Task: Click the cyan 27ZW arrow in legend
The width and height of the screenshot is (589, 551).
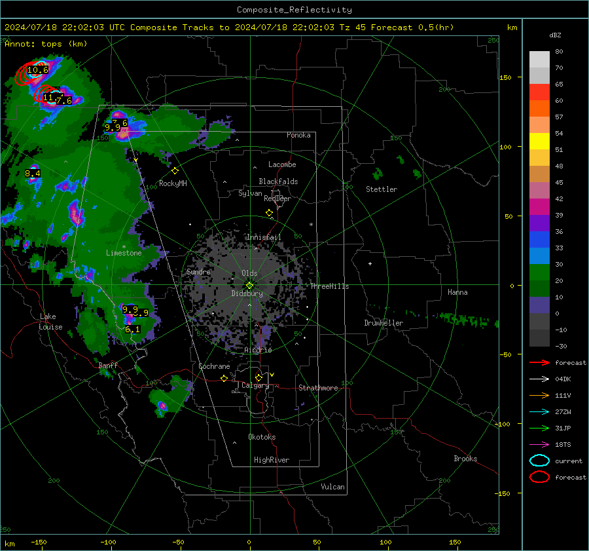Action: (x=539, y=412)
